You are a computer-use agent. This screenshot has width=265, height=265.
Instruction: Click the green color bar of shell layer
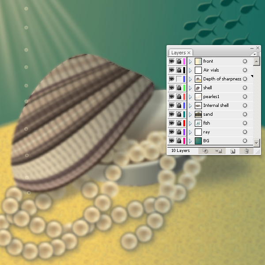click(184, 88)
